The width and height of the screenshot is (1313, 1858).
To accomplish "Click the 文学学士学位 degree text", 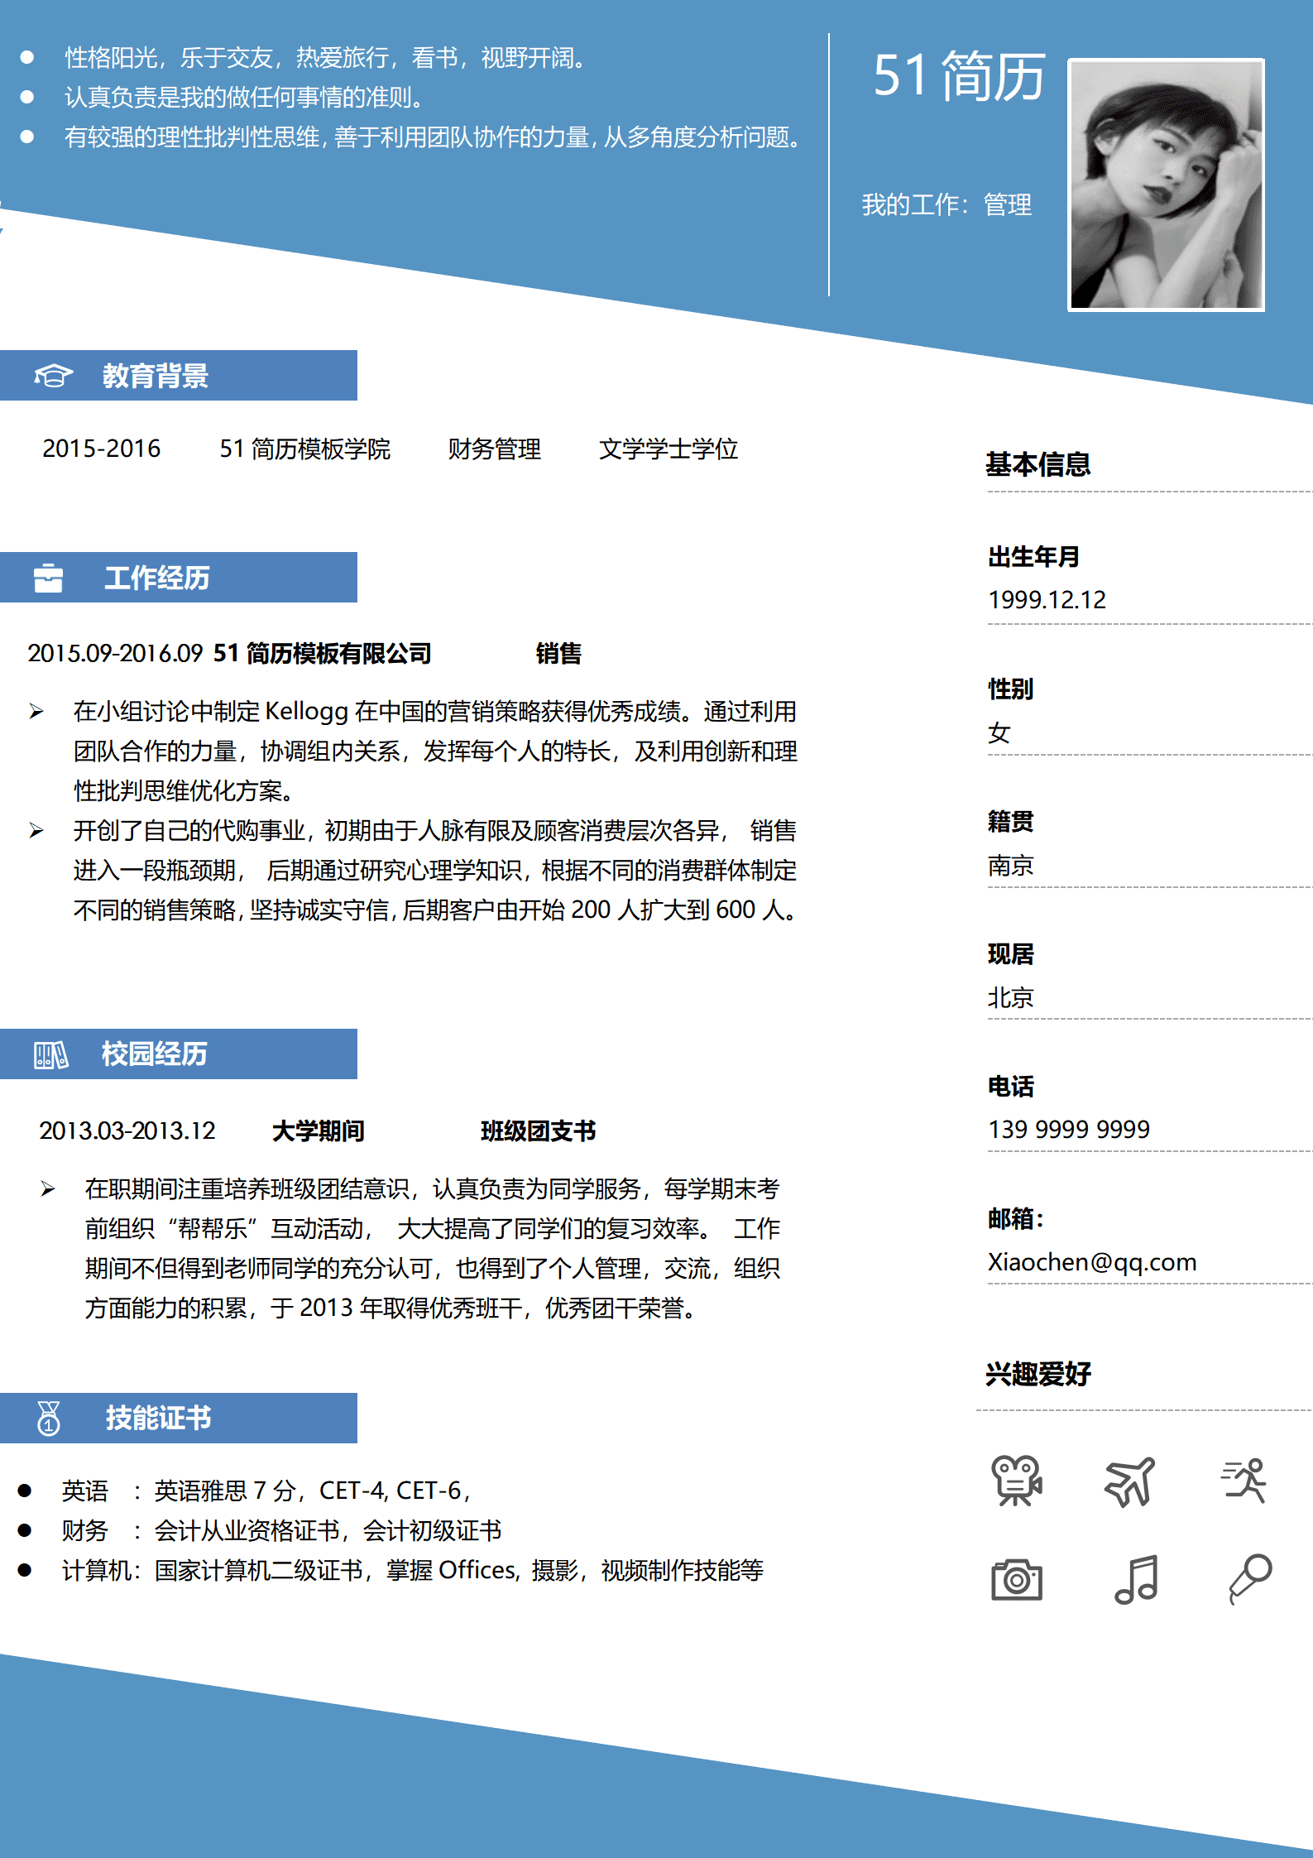I will pos(668,449).
